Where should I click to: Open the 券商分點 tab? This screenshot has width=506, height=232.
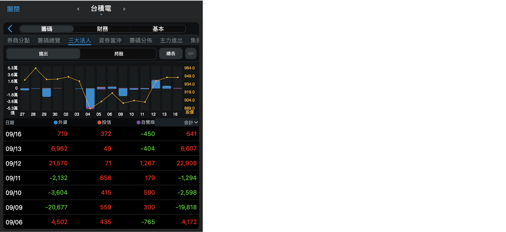click(18, 40)
